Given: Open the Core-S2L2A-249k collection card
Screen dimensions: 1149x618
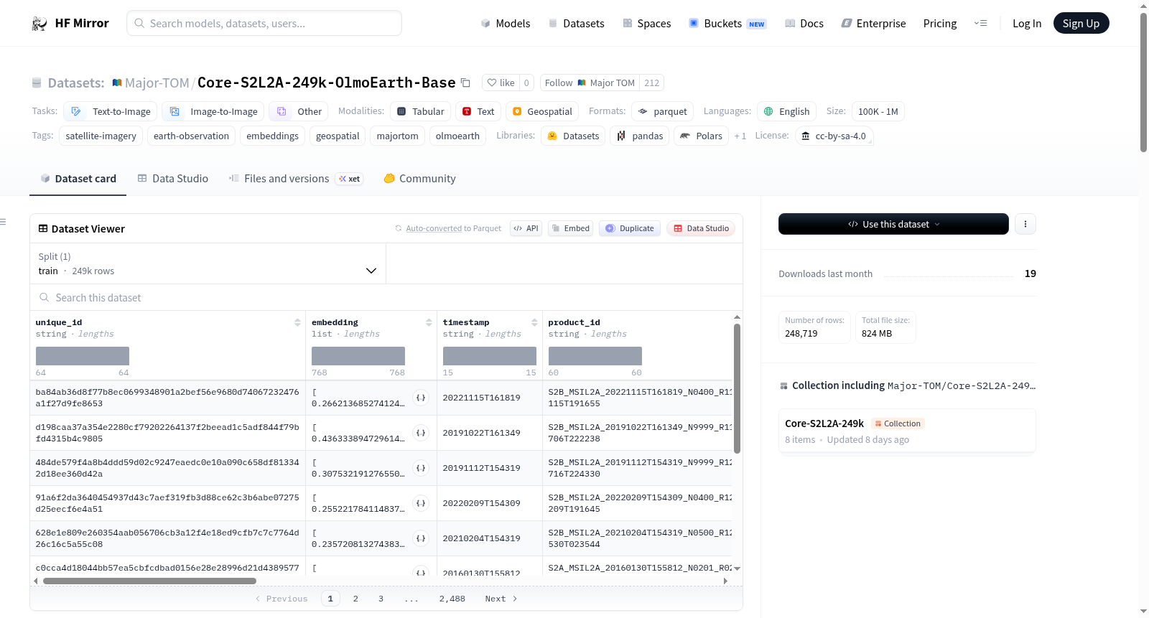Looking at the screenshot, I should click(x=907, y=431).
